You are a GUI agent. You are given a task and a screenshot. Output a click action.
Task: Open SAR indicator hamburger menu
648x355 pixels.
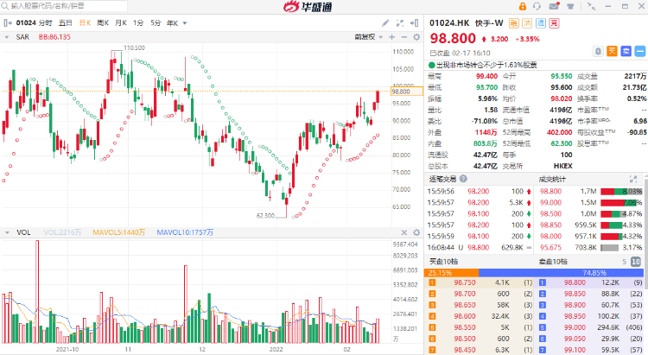(8, 37)
